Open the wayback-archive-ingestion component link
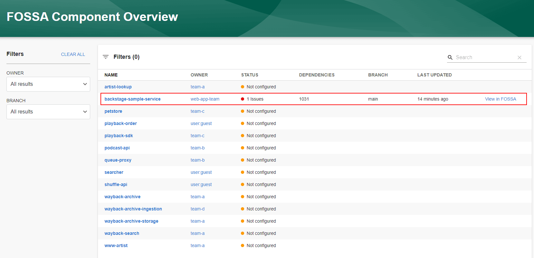 point(133,209)
